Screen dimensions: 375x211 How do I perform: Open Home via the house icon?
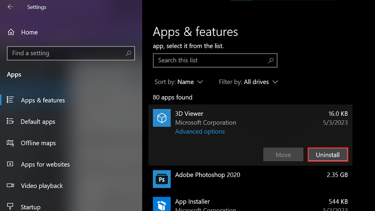pos(11,32)
